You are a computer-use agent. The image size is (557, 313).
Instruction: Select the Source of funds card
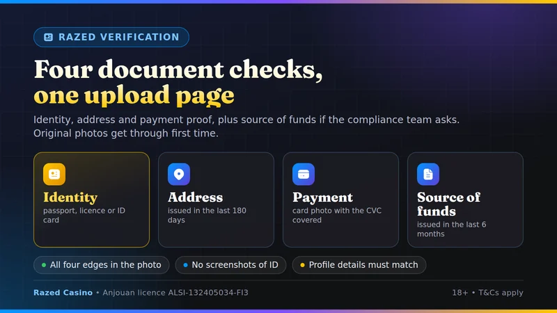(x=465, y=200)
